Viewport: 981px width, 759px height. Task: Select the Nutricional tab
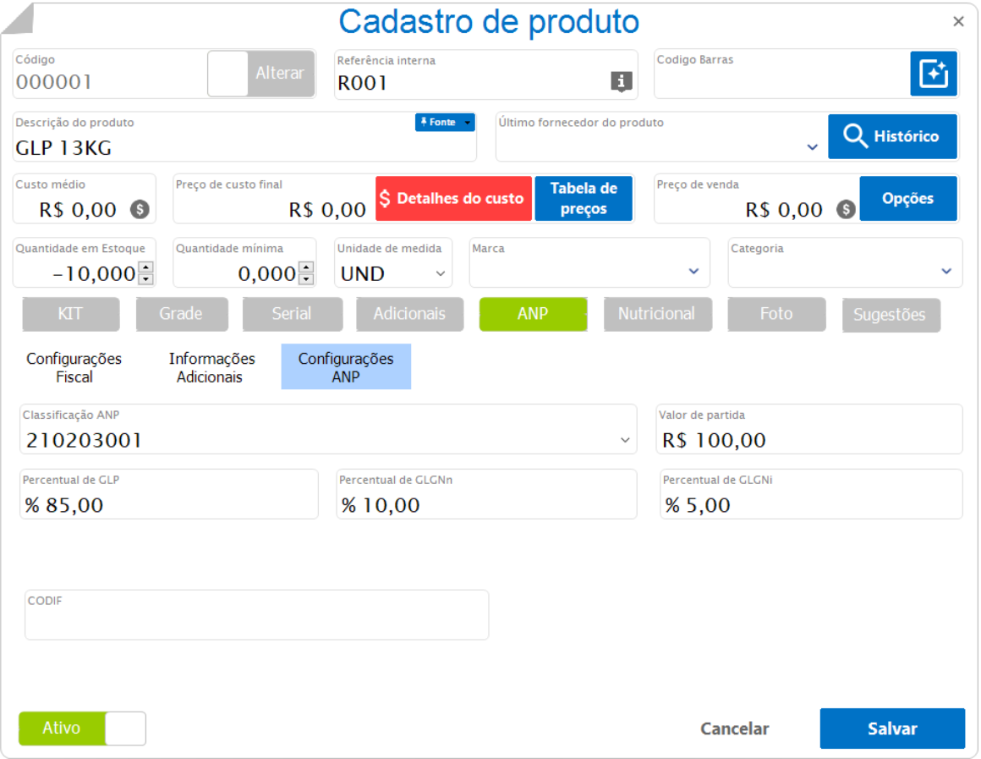pyautogui.click(x=656, y=314)
